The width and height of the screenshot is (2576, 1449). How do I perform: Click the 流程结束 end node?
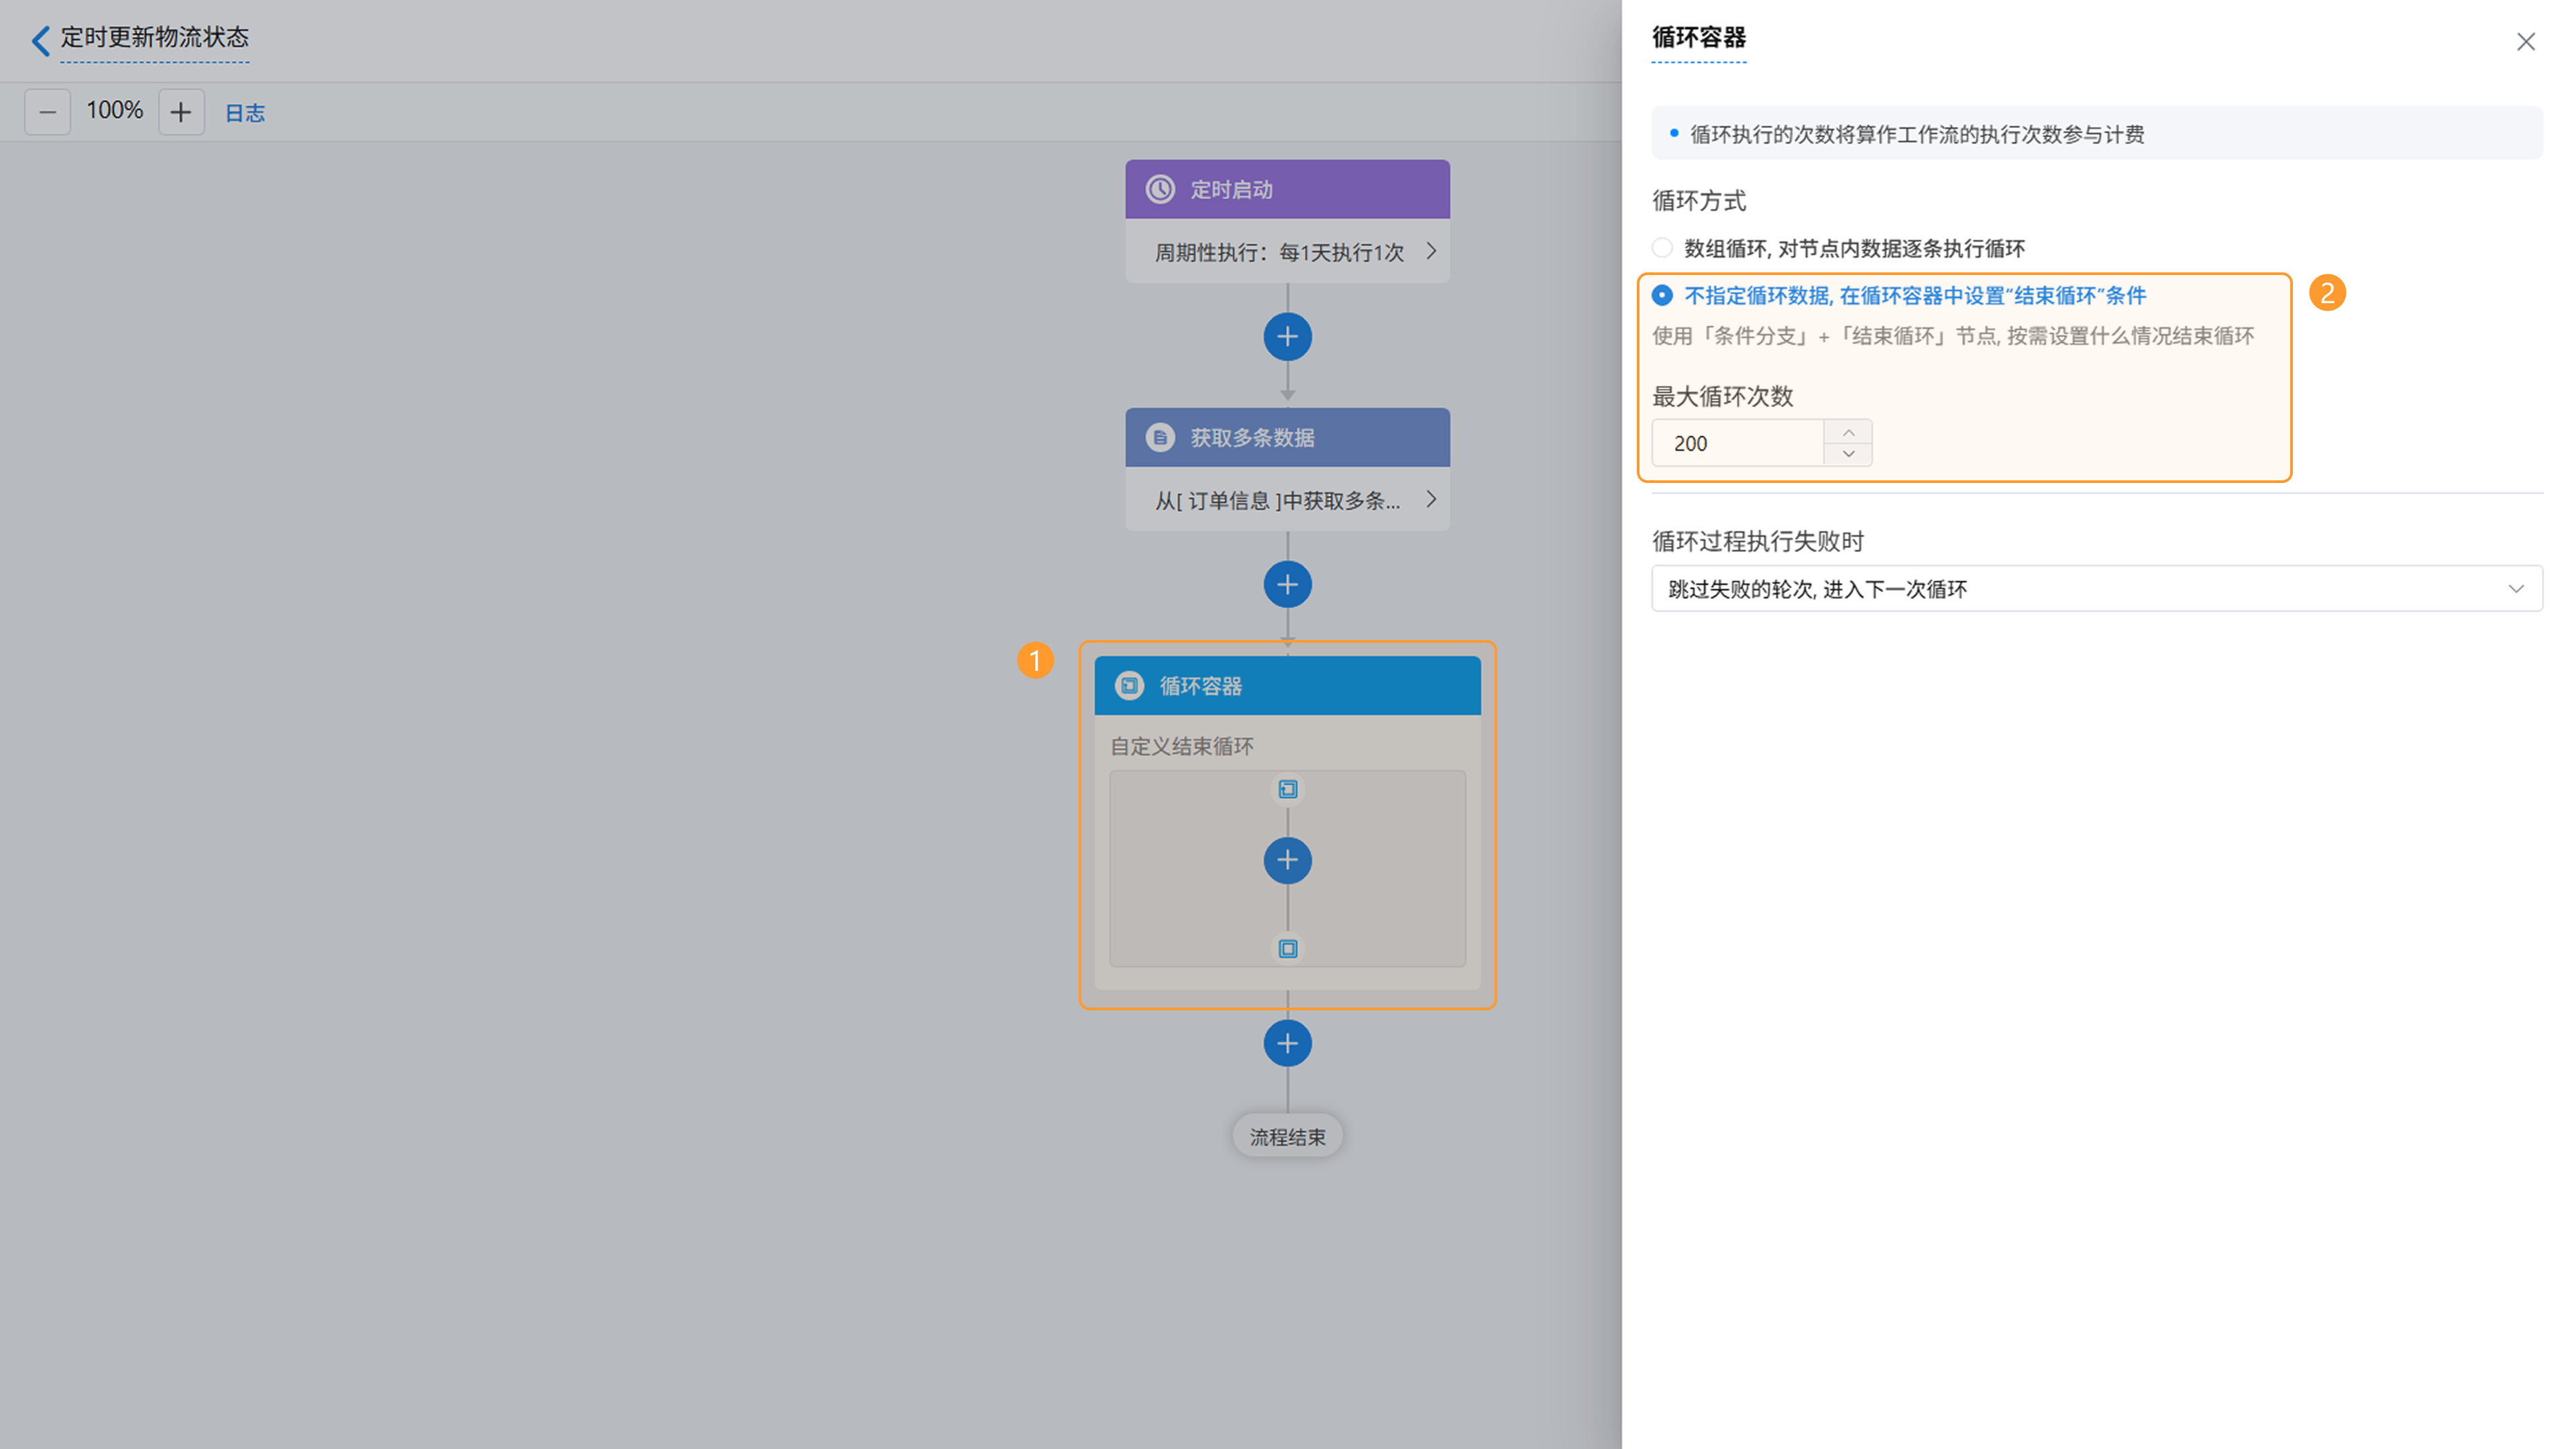pyautogui.click(x=1287, y=1137)
